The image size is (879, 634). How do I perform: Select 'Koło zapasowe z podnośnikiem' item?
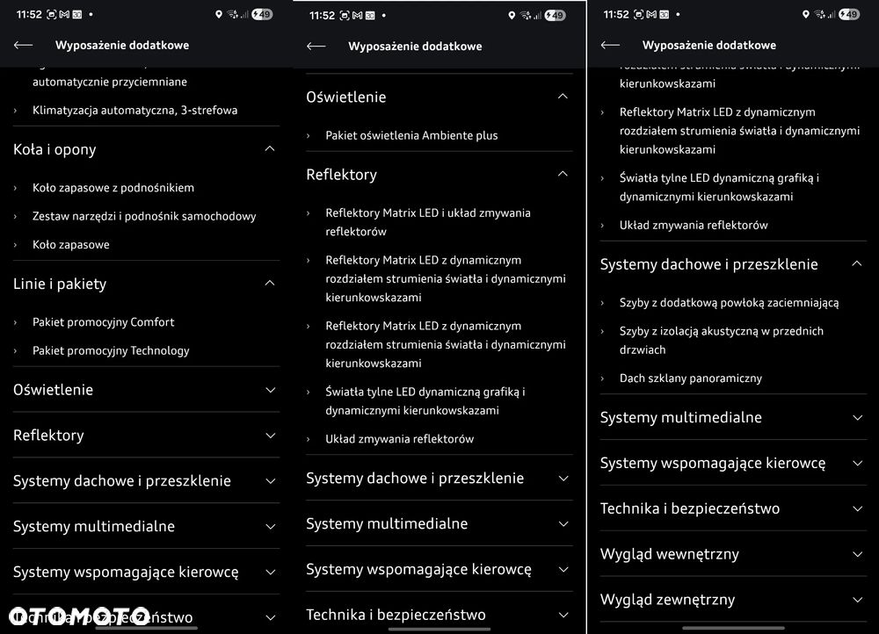113,188
